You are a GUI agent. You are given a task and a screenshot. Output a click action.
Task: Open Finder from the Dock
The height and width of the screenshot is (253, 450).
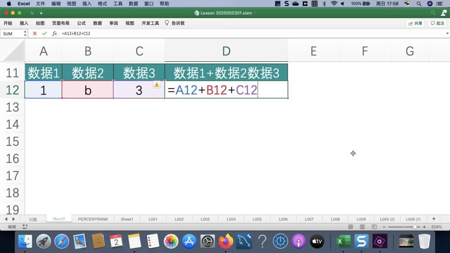25,241
